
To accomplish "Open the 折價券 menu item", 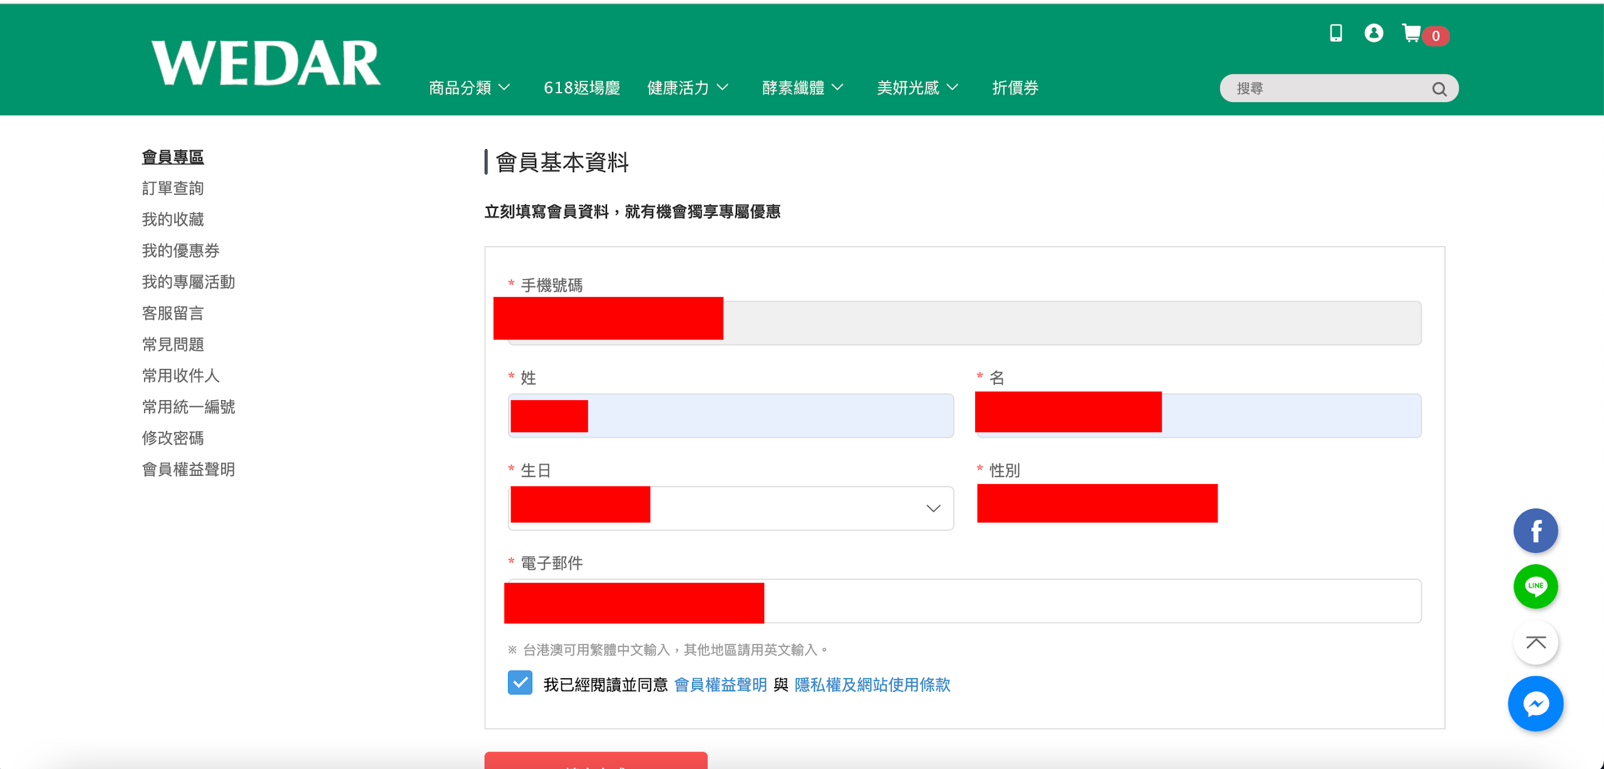I will pyautogui.click(x=1015, y=88).
